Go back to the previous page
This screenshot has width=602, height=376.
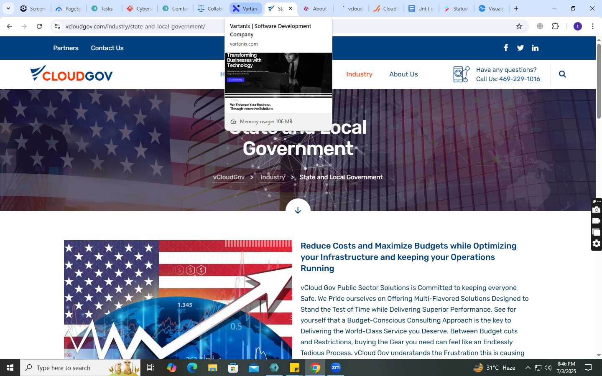(x=9, y=26)
